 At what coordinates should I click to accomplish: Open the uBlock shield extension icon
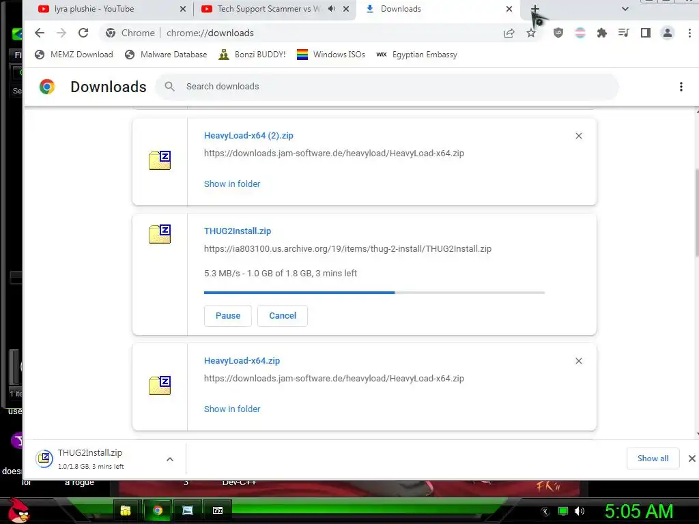tap(558, 33)
